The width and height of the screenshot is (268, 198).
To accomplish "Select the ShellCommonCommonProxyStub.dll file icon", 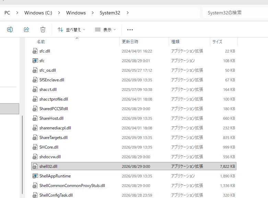I will coord(35,186).
